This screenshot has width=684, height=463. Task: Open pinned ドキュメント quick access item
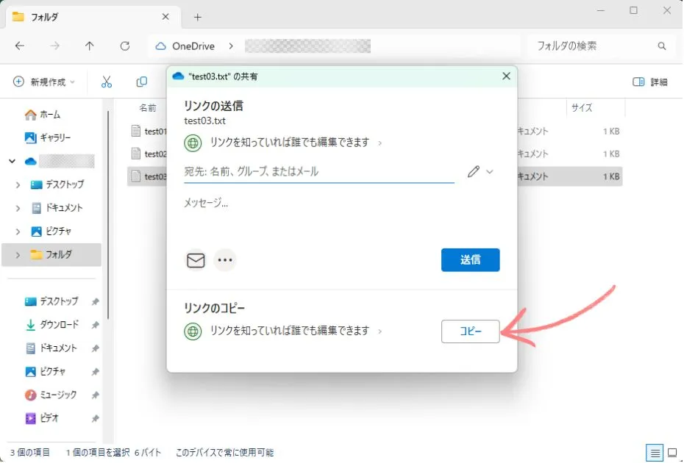[51, 348]
